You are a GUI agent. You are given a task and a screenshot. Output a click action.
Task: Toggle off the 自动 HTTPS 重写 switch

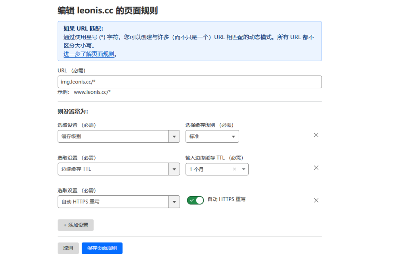(195, 200)
